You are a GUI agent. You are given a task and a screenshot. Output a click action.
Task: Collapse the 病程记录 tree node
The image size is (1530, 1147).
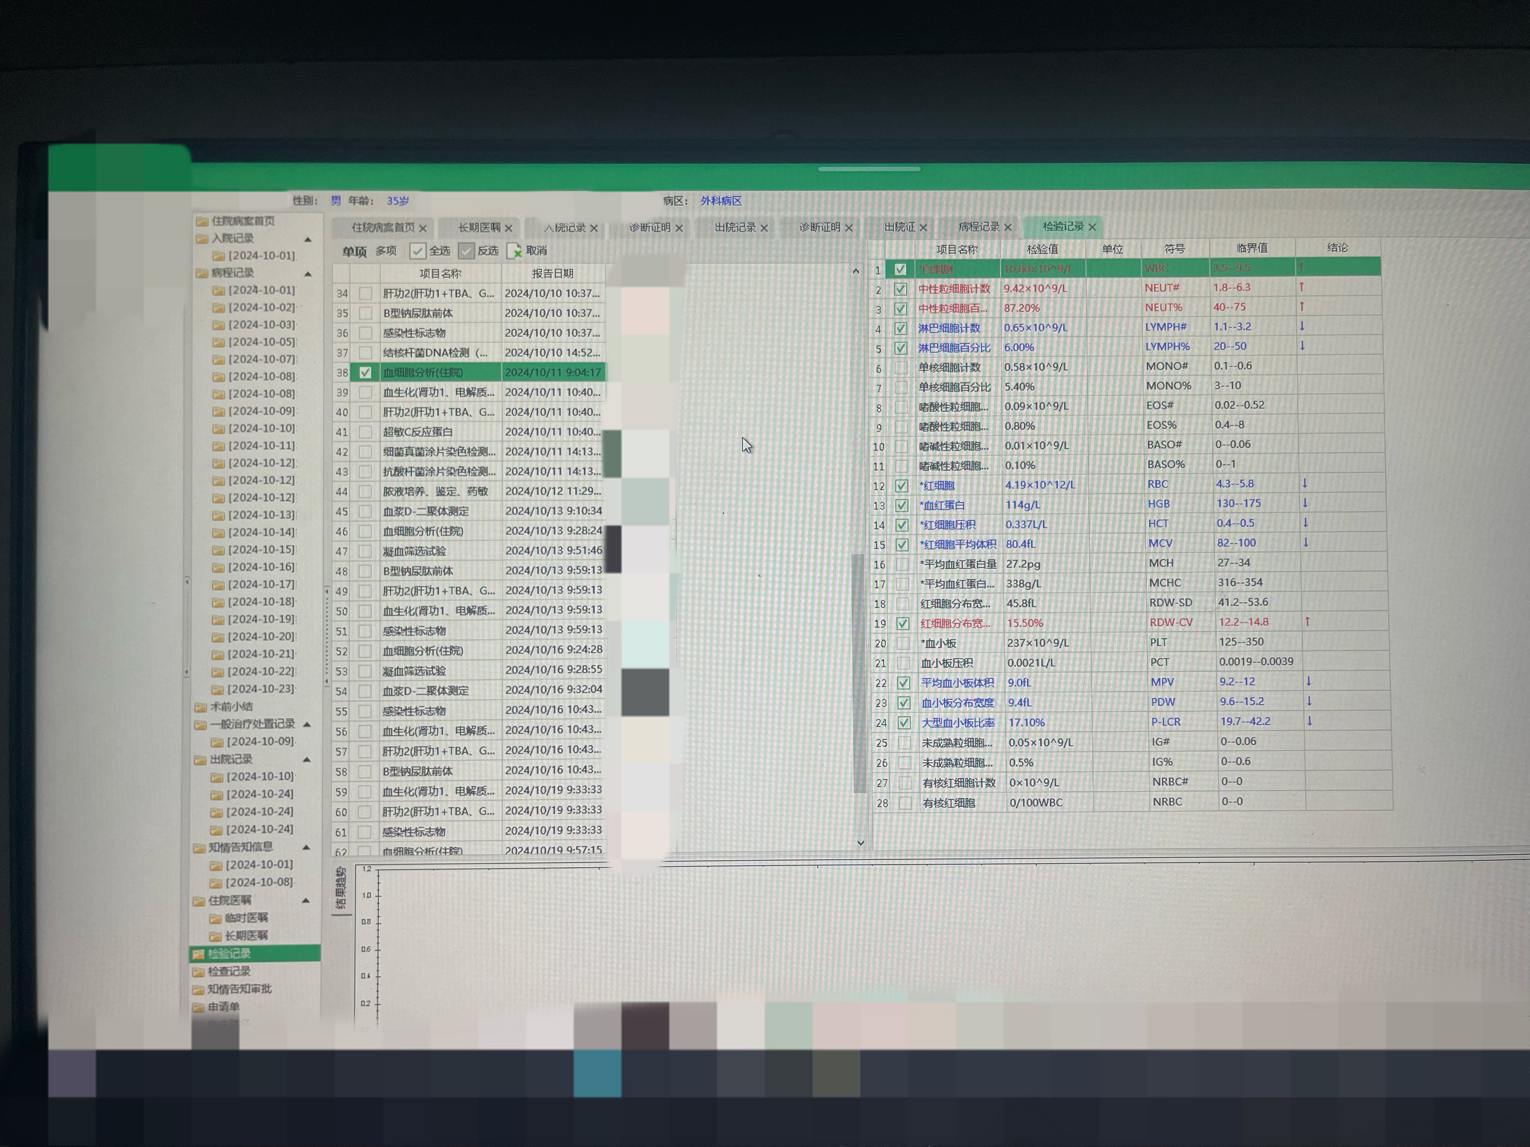coord(308,274)
